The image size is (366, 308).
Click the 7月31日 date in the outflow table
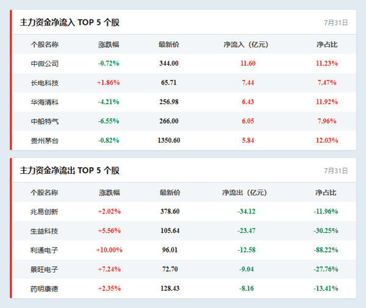pyautogui.click(x=336, y=171)
